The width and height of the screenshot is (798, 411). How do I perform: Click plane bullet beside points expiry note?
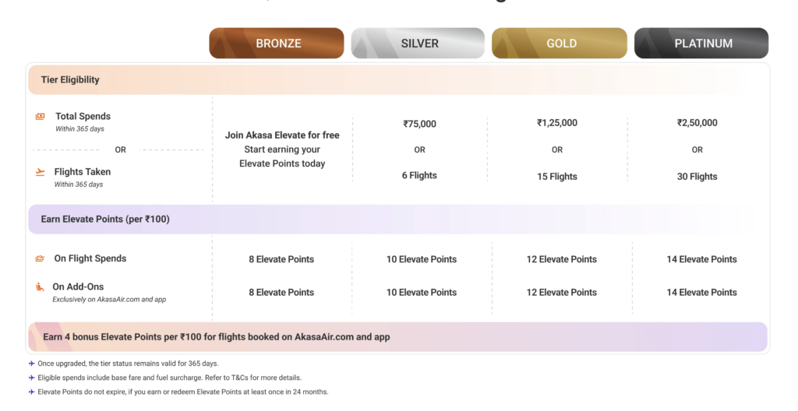pyautogui.click(x=31, y=392)
